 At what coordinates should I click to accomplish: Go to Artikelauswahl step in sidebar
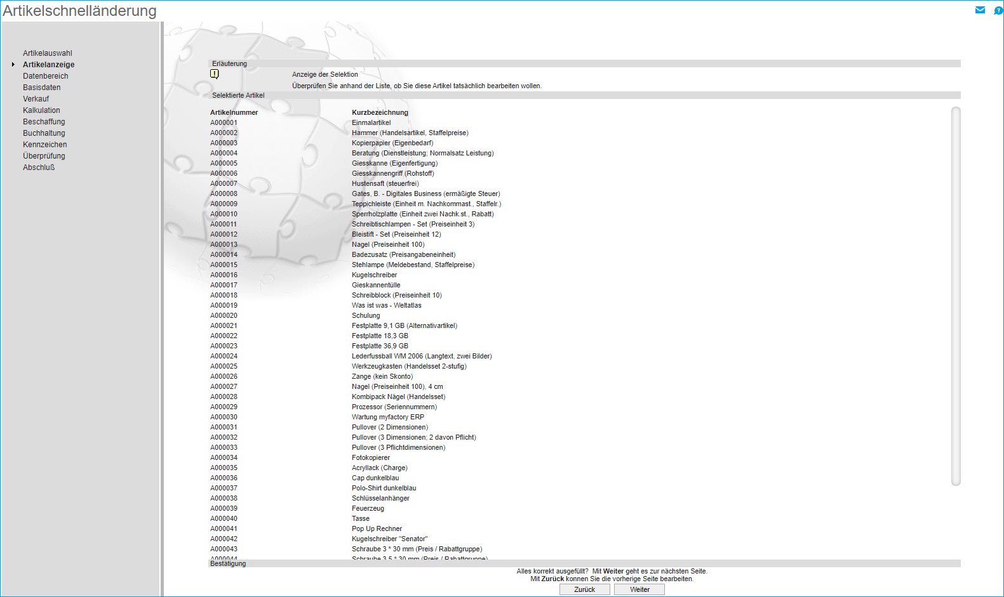coord(48,53)
